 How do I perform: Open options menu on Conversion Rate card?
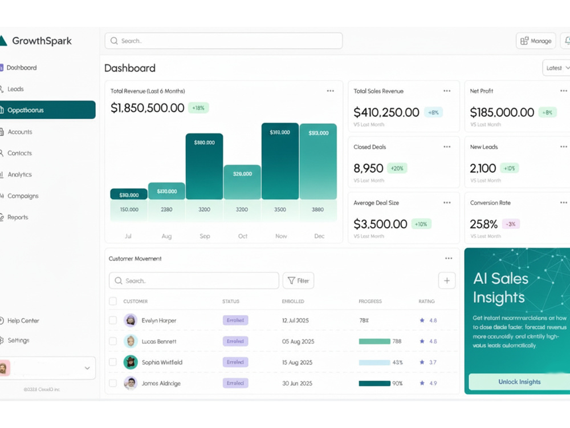[564, 203]
